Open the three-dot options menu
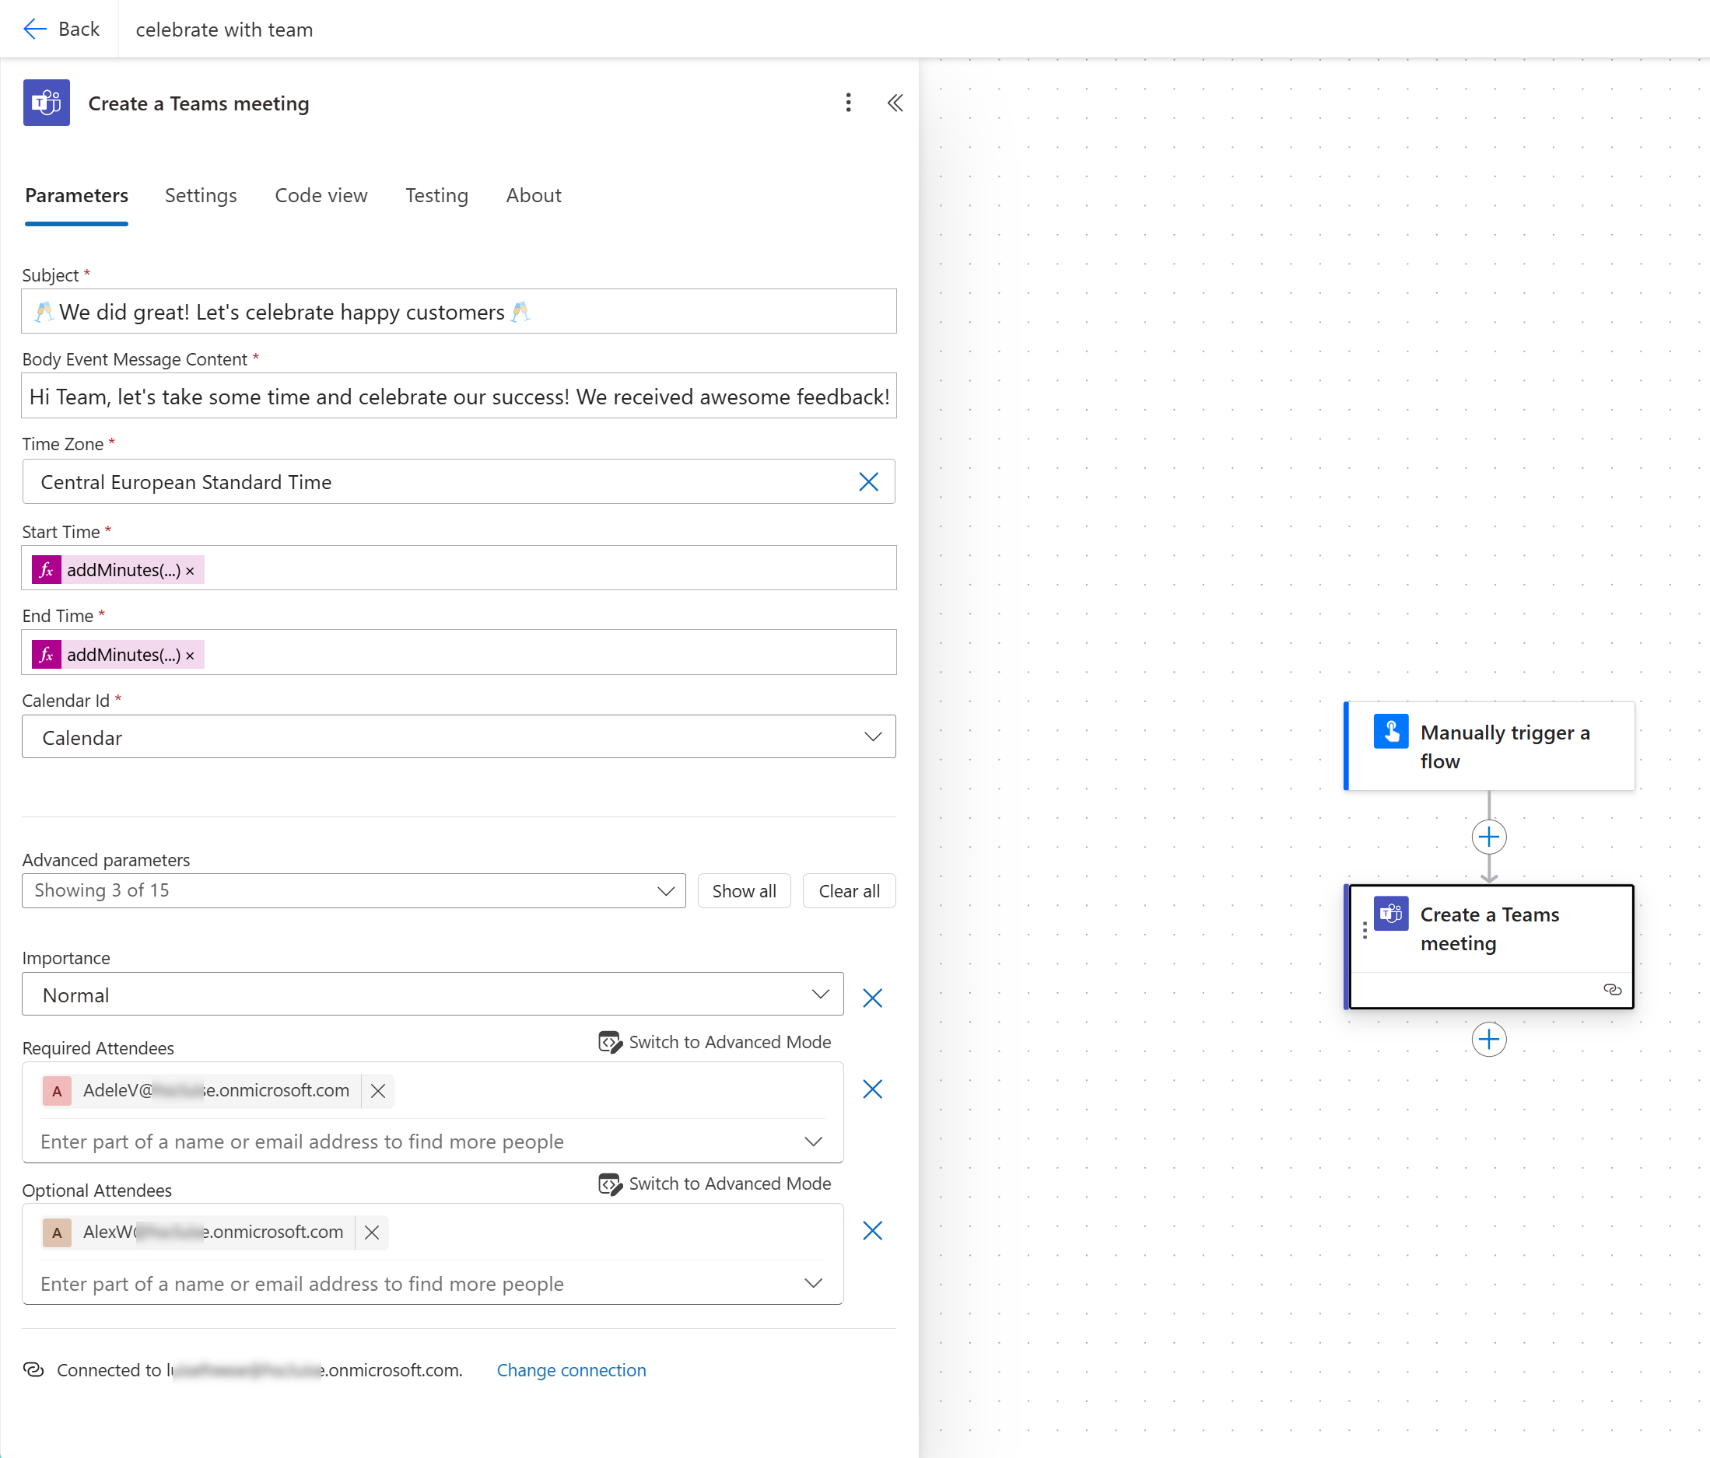 pos(849,103)
